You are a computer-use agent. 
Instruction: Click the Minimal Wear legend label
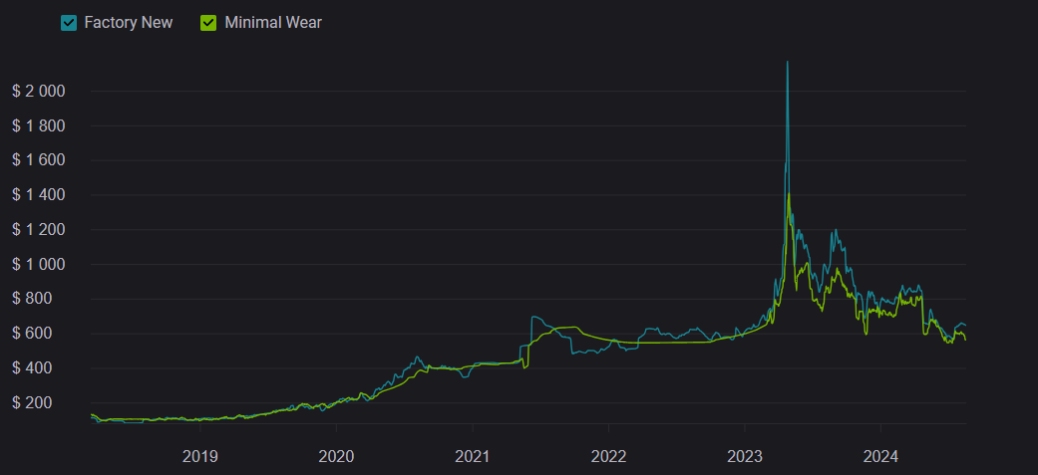click(273, 23)
